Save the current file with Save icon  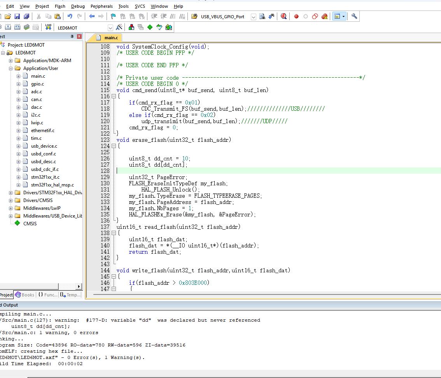(17, 17)
